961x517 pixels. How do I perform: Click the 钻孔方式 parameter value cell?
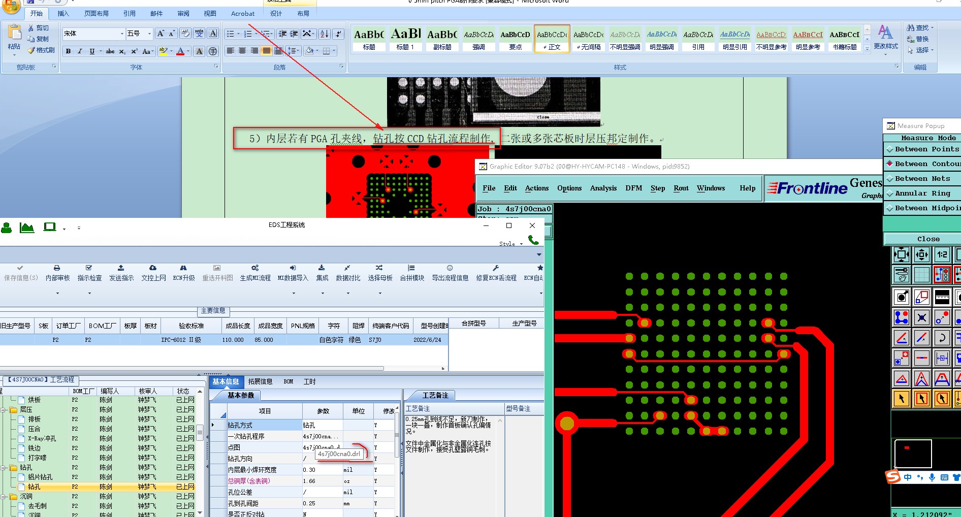pos(323,425)
